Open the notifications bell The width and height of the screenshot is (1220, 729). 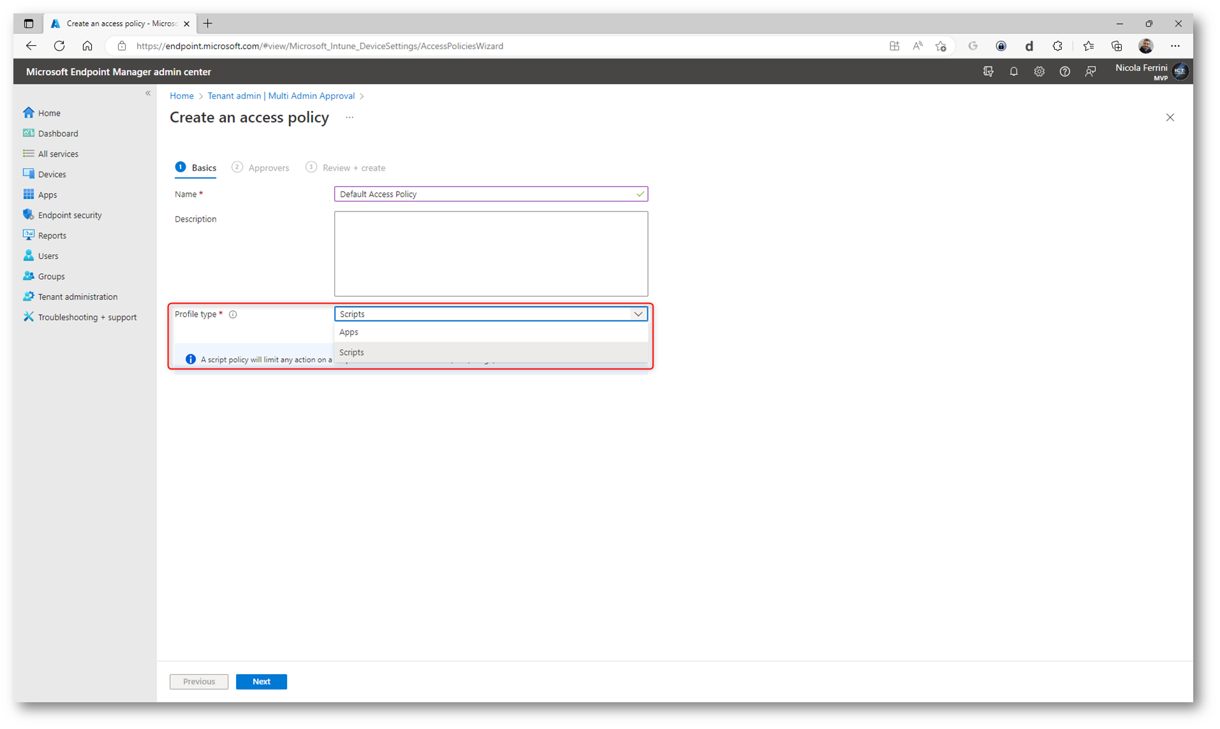(1014, 71)
